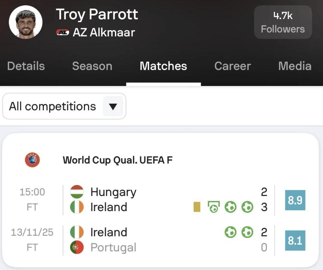Click the Hungary flag icon
Image resolution: width=323 pixels, height=270 pixels.
pos(77,192)
